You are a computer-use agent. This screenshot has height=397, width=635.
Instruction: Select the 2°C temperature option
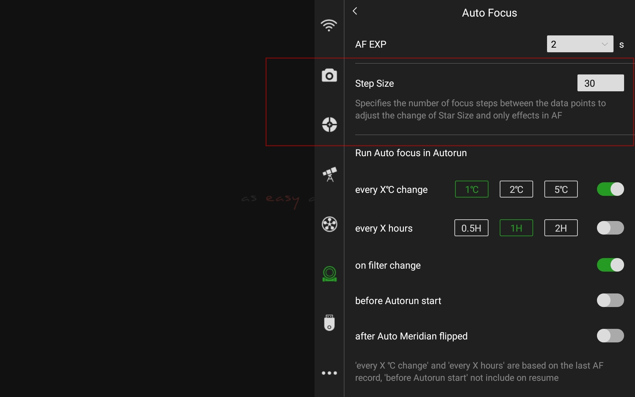516,189
